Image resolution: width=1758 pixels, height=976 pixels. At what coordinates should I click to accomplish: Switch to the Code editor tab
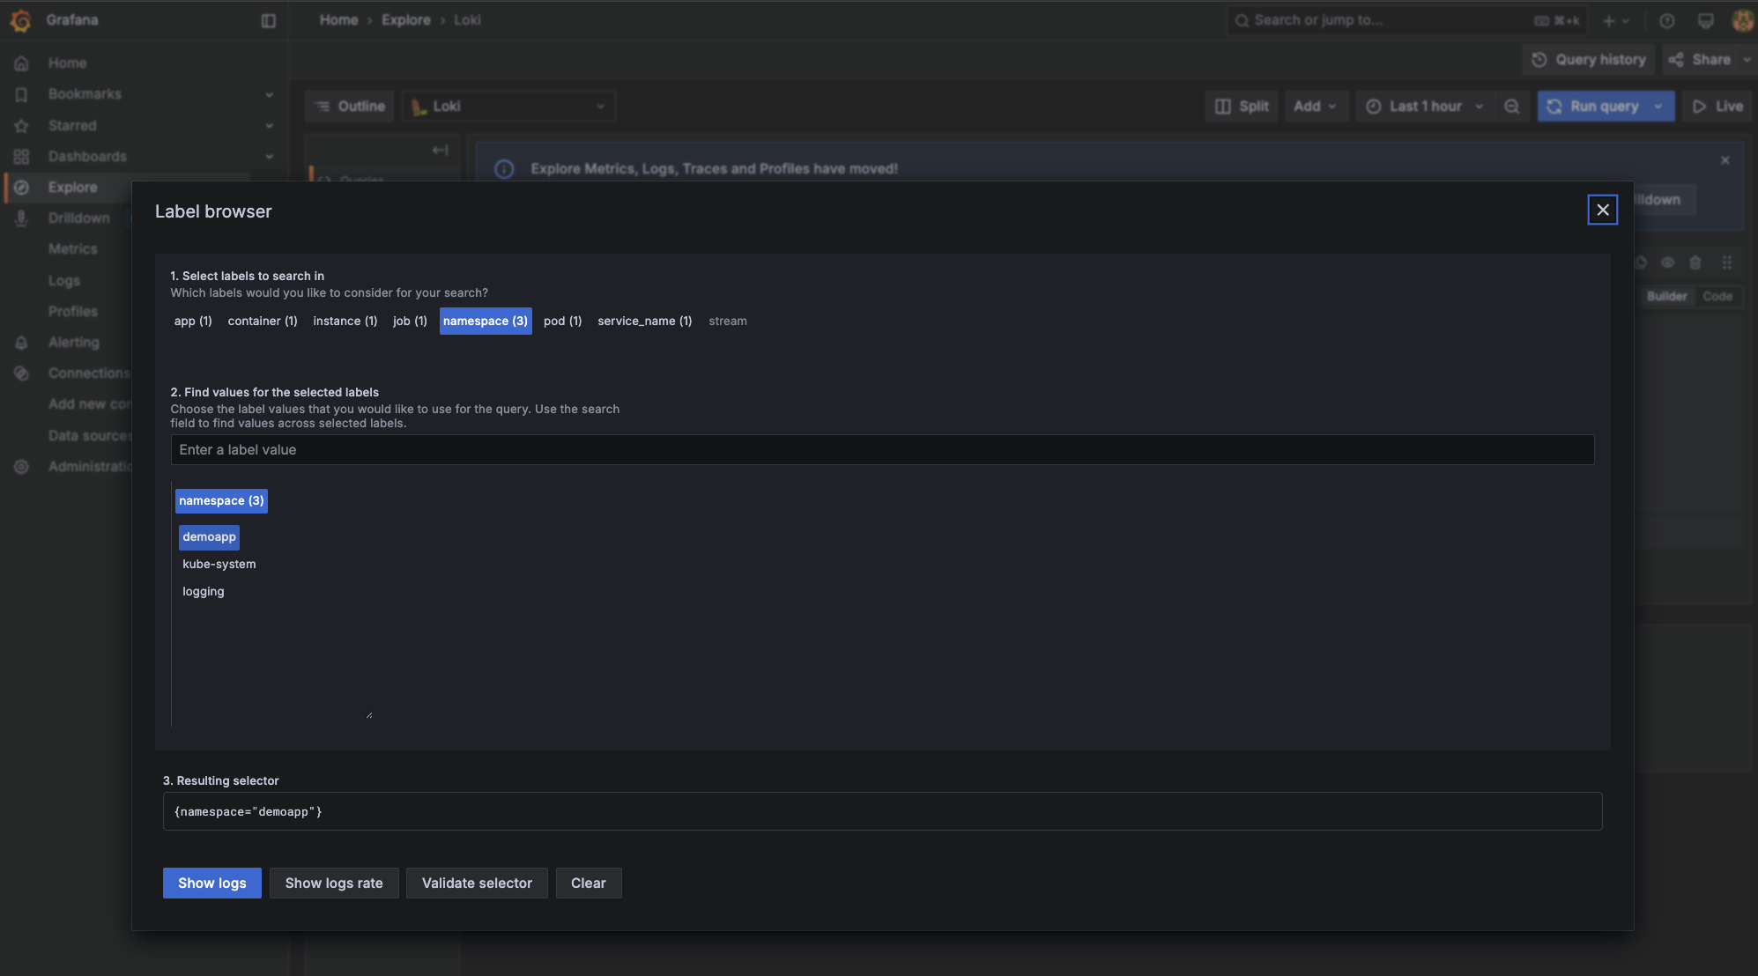[1717, 296]
